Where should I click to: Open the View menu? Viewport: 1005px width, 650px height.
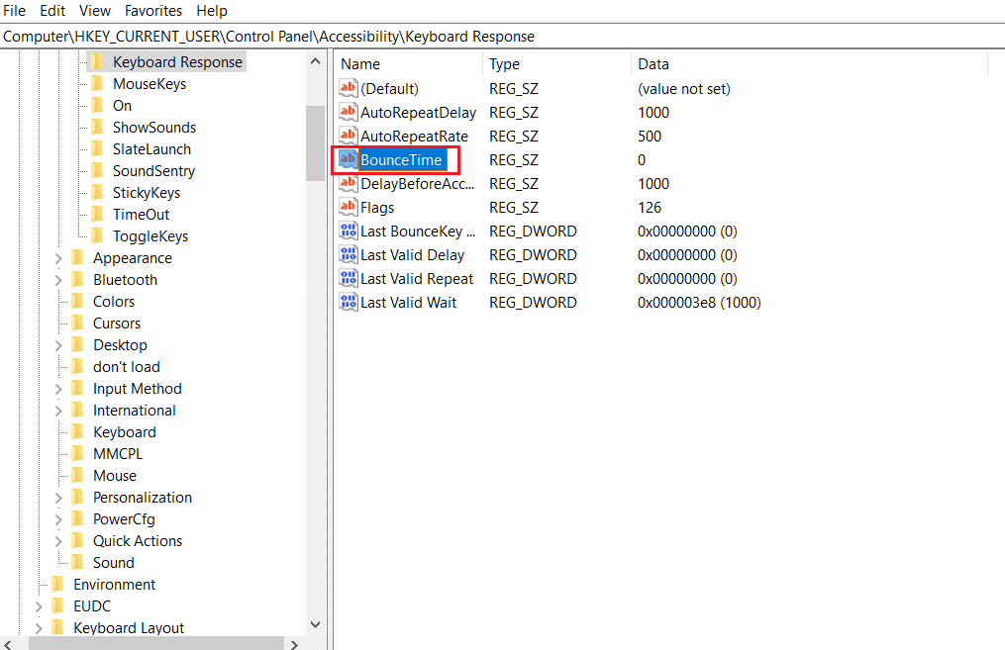click(x=95, y=11)
